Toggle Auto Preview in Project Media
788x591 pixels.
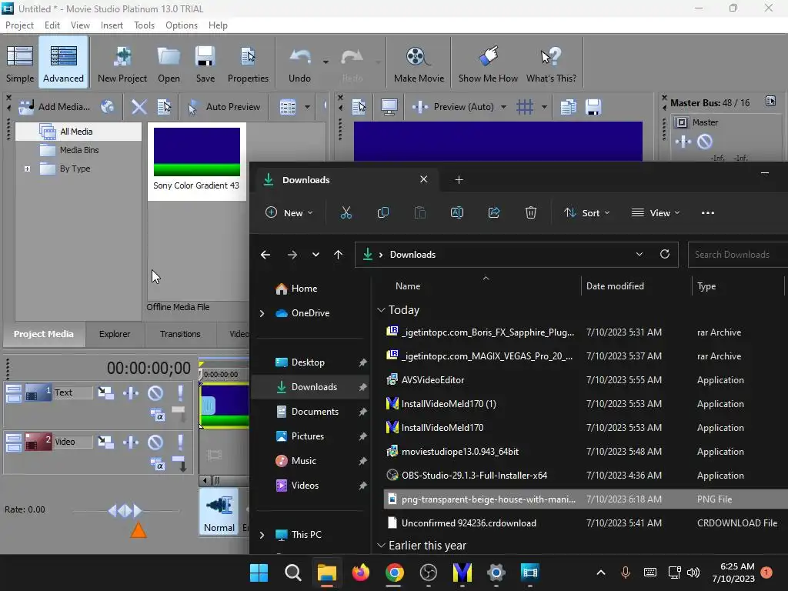(224, 106)
